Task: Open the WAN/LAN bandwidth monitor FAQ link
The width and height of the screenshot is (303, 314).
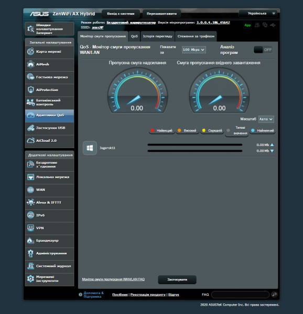Action: [113, 279]
